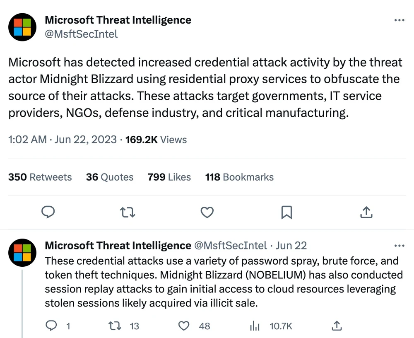Show who liked via 799 Likes
Viewport: 414px width, 338px height.
pyautogui.click(x=169, y=177)
